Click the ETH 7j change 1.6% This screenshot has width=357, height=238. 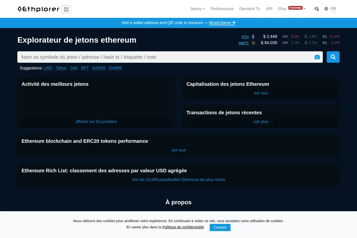(x=313, y=36)
